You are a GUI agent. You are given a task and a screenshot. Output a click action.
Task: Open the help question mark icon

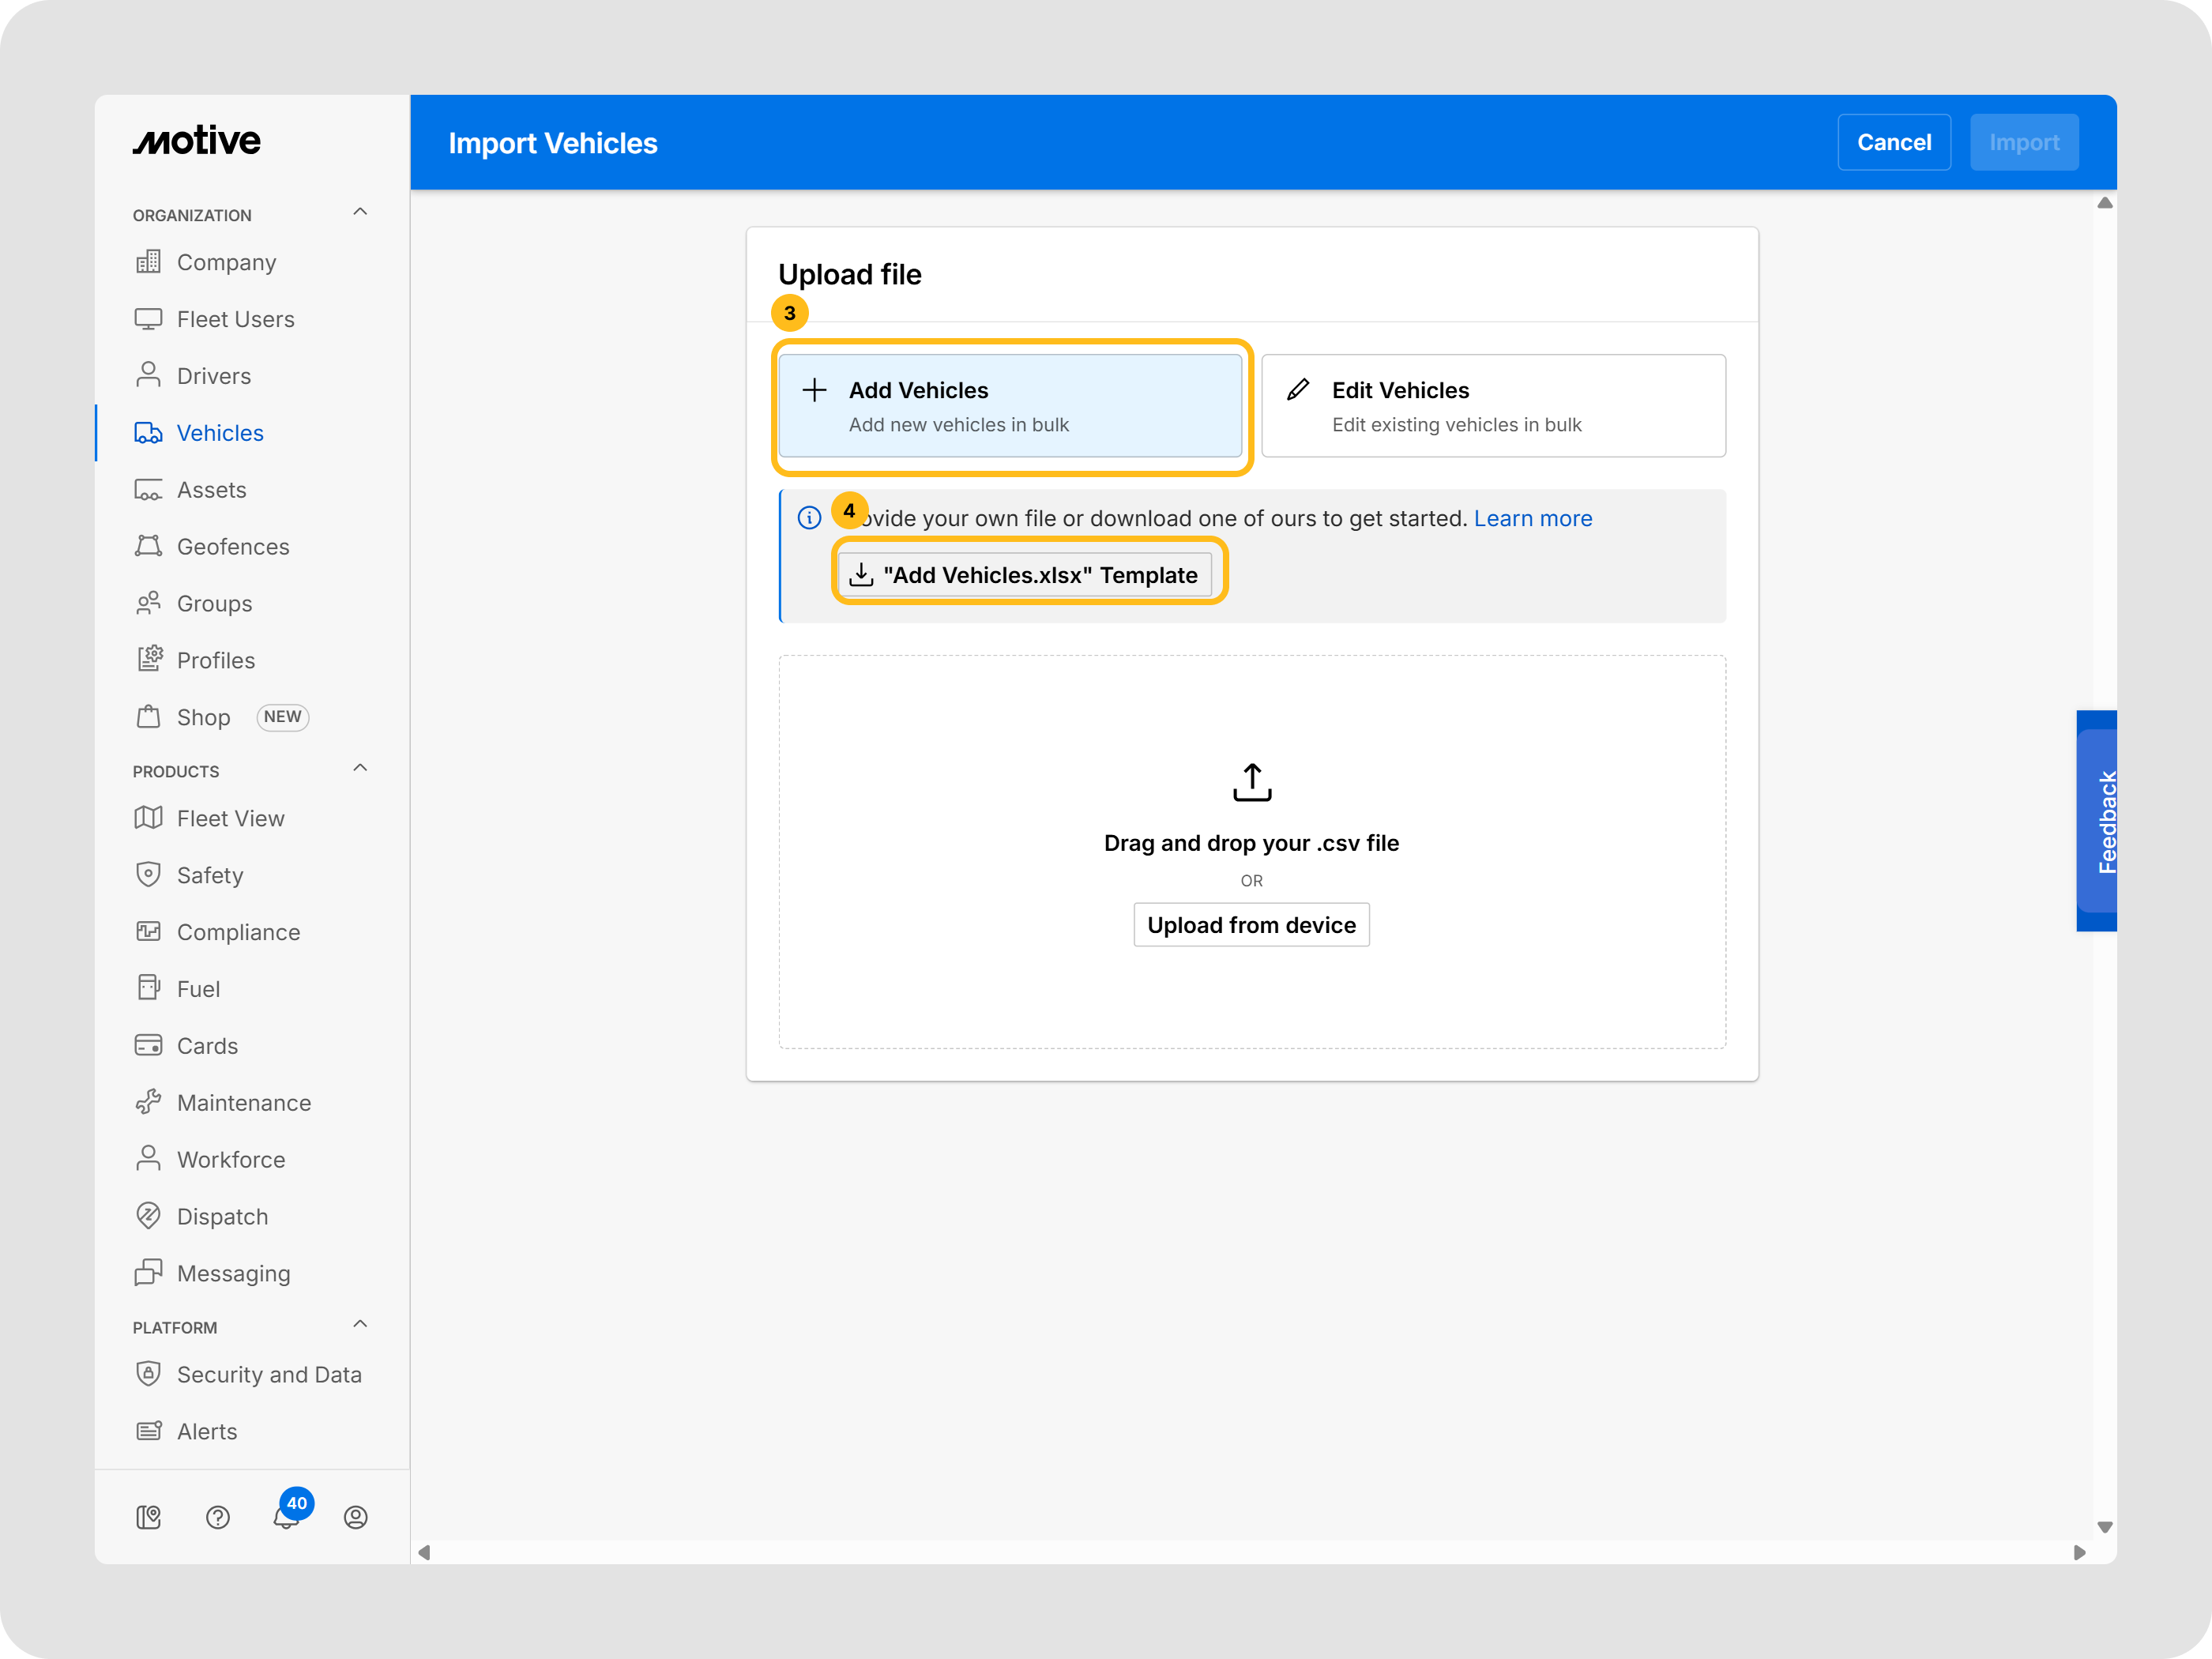(x=218, y=1517)
